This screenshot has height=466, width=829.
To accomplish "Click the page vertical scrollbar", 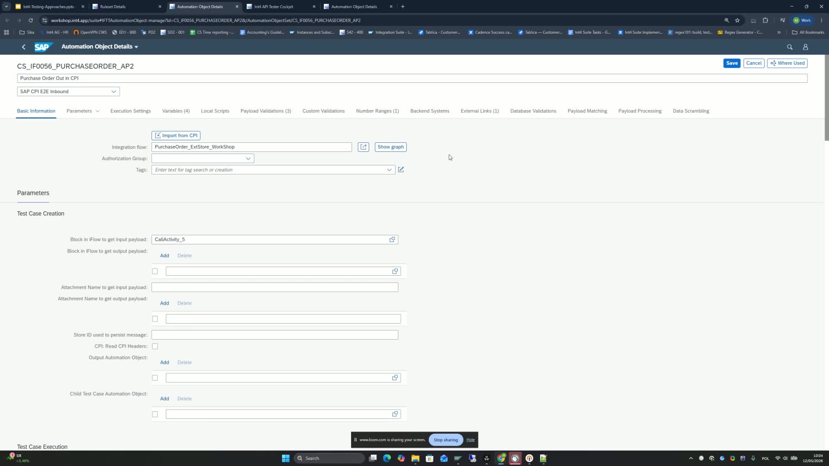I will pos(826,98).
